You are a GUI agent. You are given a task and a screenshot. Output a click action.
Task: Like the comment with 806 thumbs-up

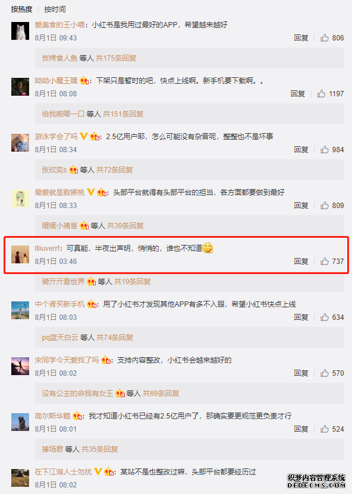[325, 38]
